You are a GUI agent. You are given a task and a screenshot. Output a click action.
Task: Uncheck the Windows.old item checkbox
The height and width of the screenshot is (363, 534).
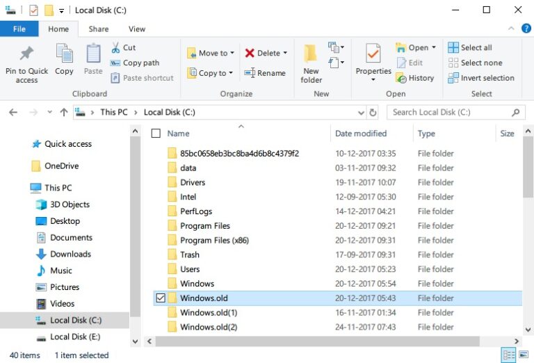point(161,298)
